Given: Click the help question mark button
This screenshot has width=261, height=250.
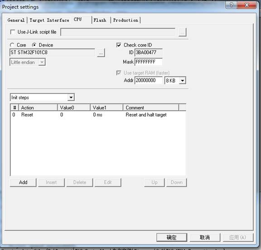Looking at the screenshot, I should tap(232, 5).
